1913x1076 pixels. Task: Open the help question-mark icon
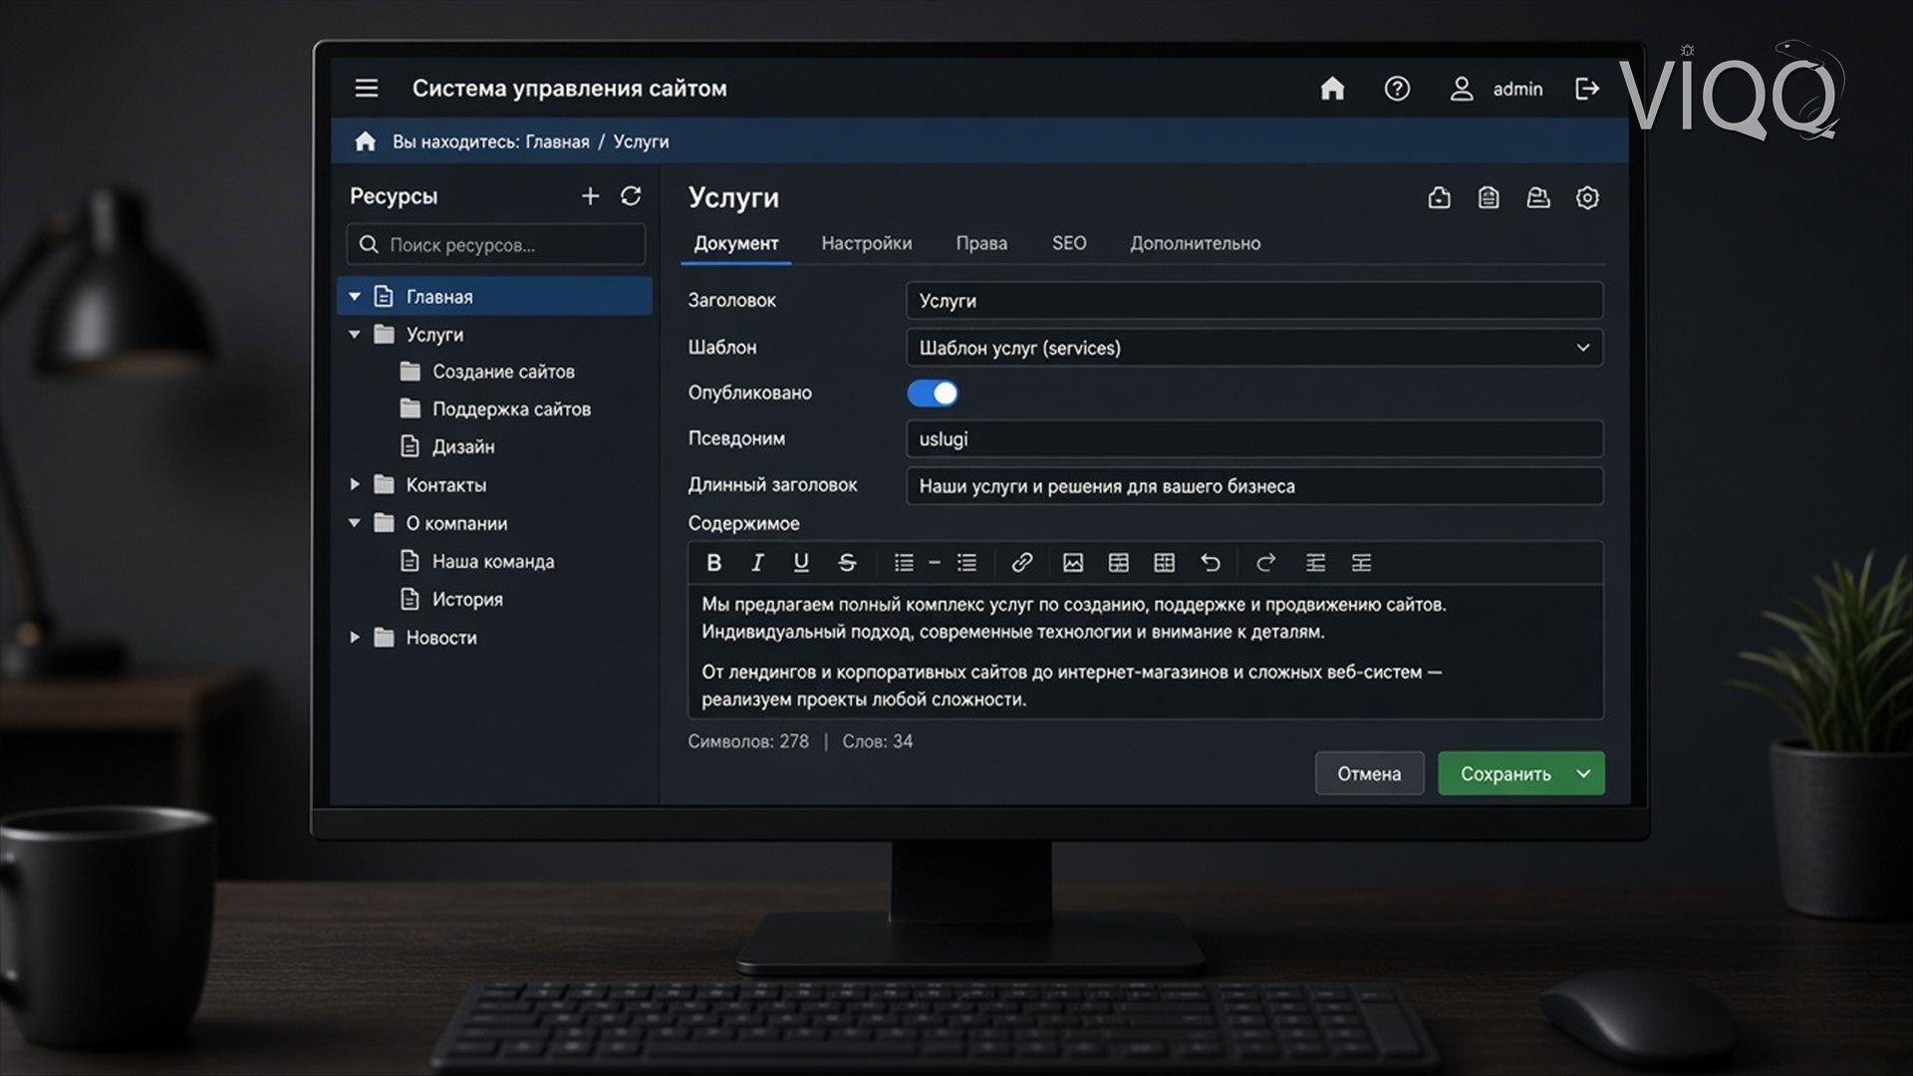[1397, 89]
